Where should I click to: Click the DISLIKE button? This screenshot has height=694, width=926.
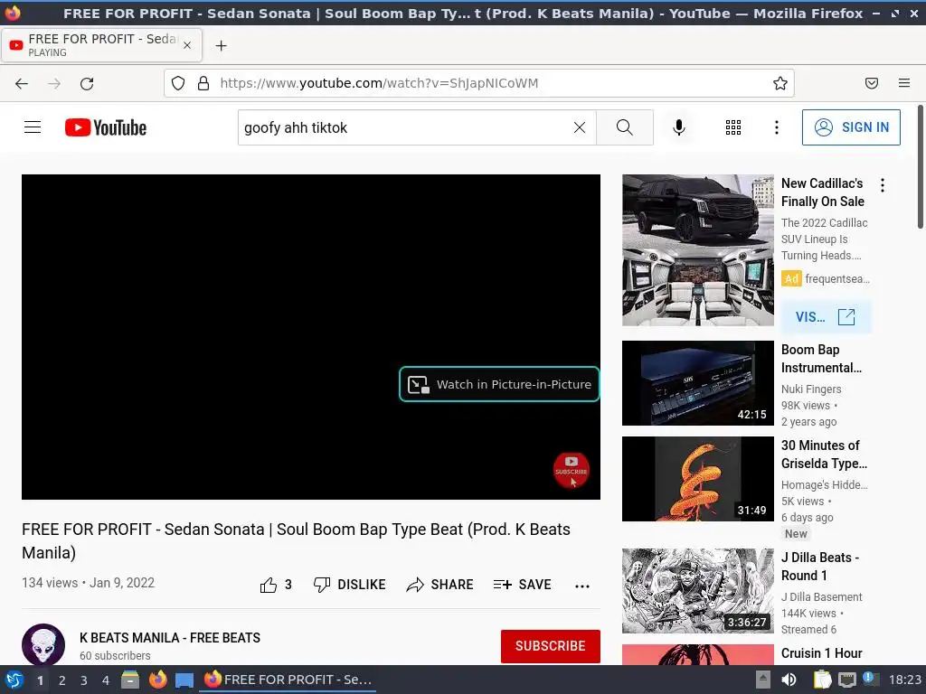click(350, 585)
